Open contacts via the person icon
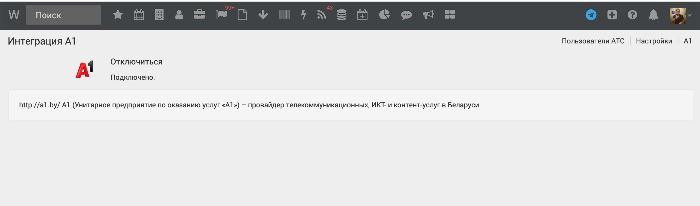 [x=179, y=15]
